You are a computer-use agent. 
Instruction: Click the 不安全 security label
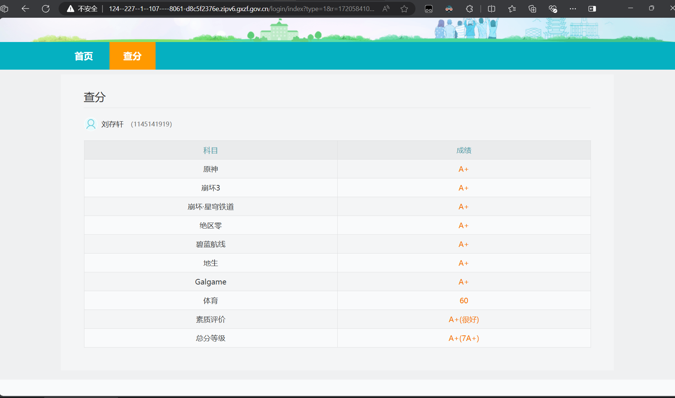(x=88, y=8)
